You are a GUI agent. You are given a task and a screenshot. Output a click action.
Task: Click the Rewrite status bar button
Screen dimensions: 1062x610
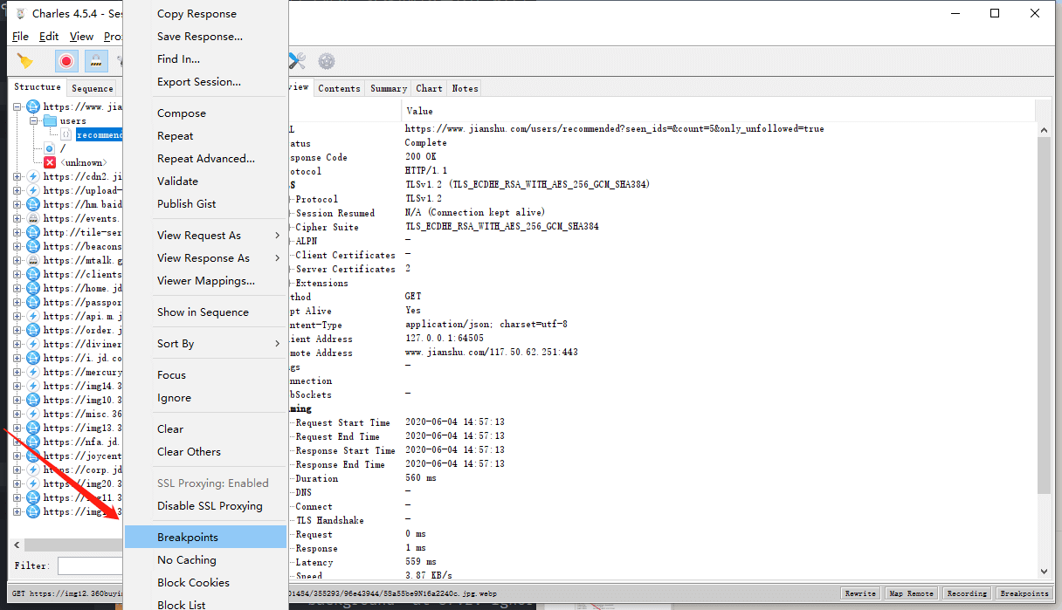860,593
